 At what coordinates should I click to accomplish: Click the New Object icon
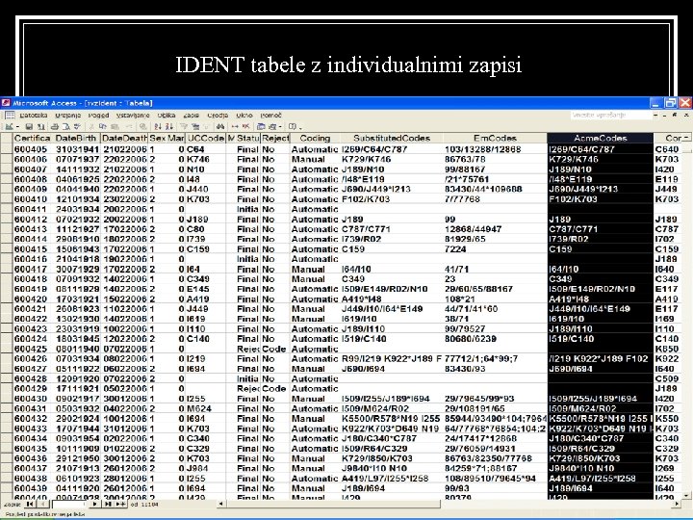[x=272, y=126]
